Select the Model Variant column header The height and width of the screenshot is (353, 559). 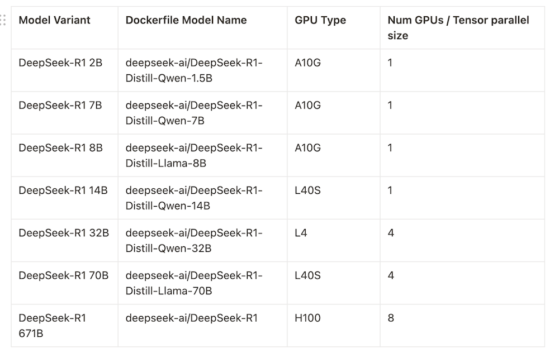(64, 28)
